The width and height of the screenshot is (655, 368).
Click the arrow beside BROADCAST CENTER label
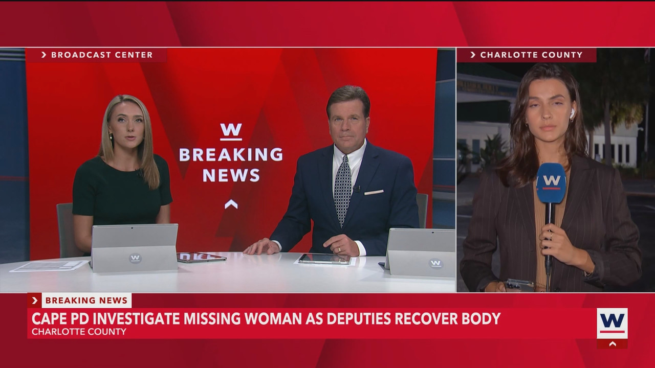tap(44, 55)
